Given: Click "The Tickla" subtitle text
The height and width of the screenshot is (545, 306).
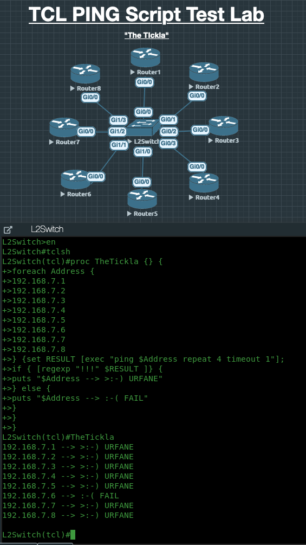Looking at the screenshot, I should pos(147,35).
